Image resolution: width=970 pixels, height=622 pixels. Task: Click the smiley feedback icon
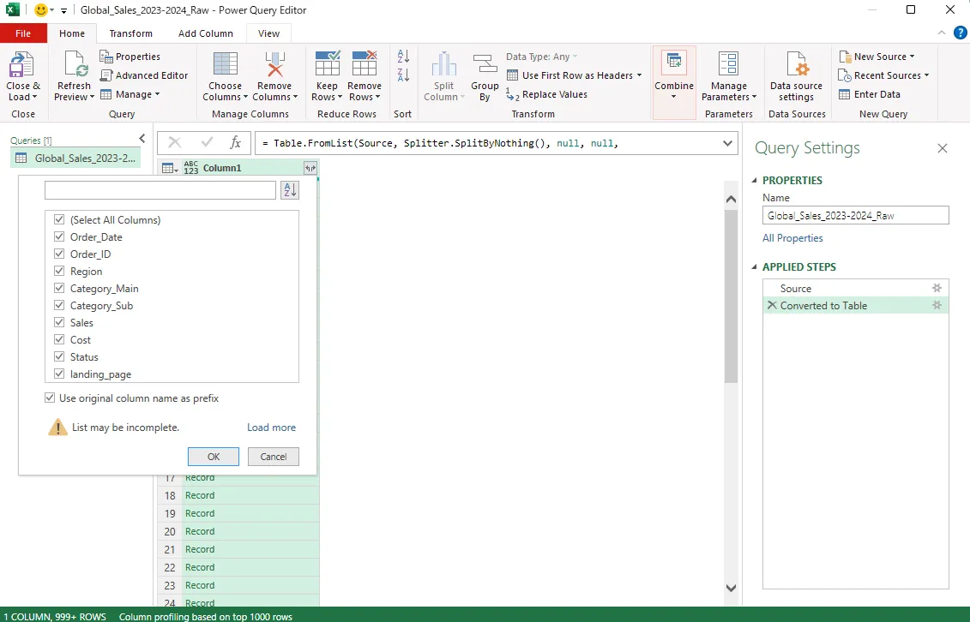[41, 10]
